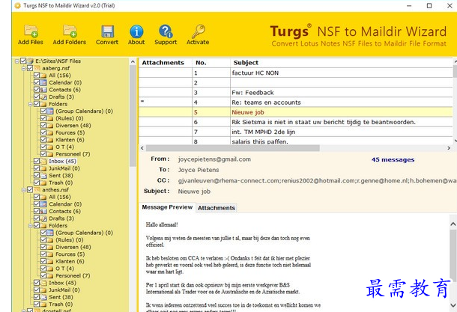Collapse Folders node under anthes.nsf
457x312 pixels.
pyautogui.click(x=30, y=226)
